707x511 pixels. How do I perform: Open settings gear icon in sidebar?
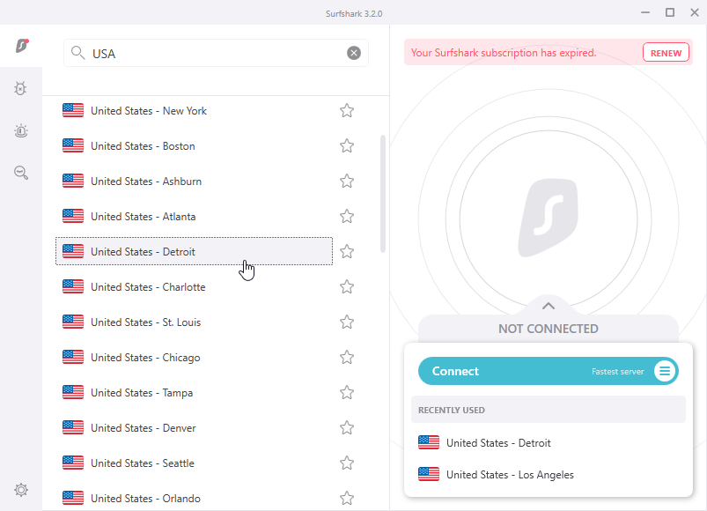(x=21, y=490)
